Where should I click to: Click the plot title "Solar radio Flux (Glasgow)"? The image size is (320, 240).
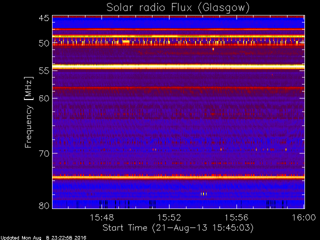[x=178, y=8]
